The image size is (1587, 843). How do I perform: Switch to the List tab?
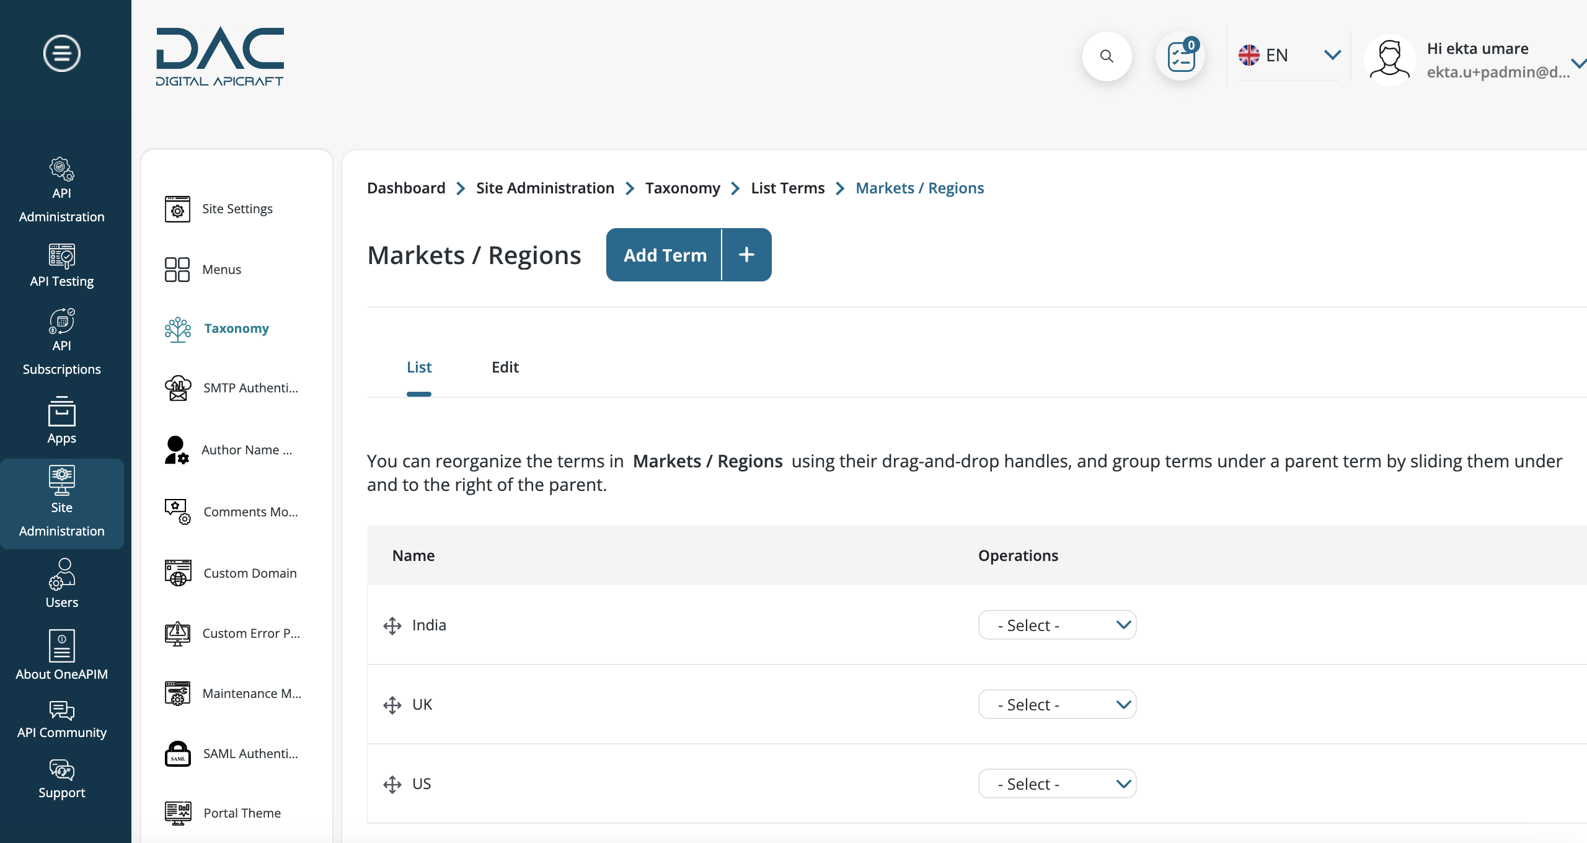point(419,368)
